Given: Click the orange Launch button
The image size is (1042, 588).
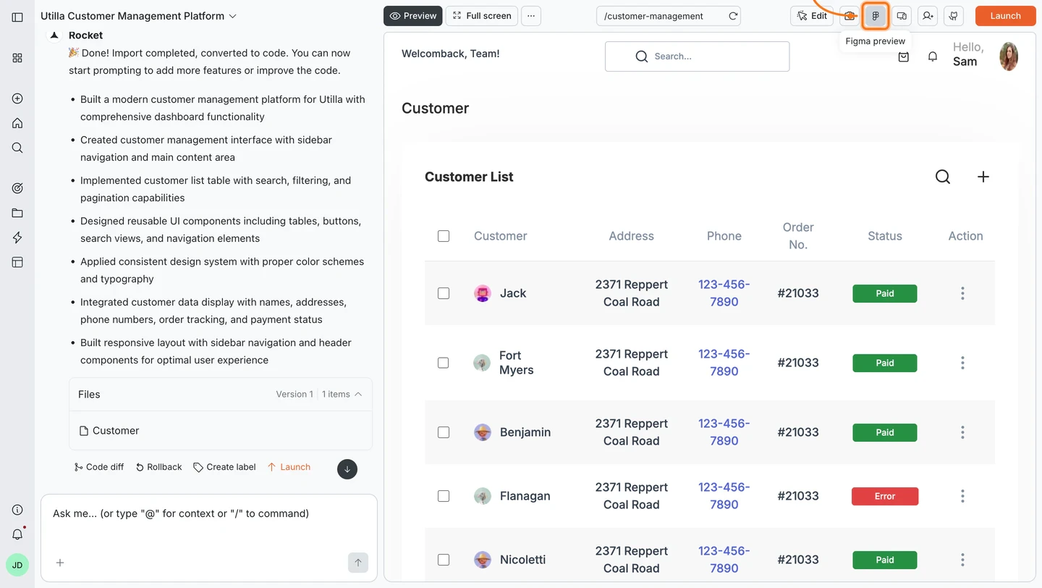Looking at the screenshot, I should (x=1005, y=15).
